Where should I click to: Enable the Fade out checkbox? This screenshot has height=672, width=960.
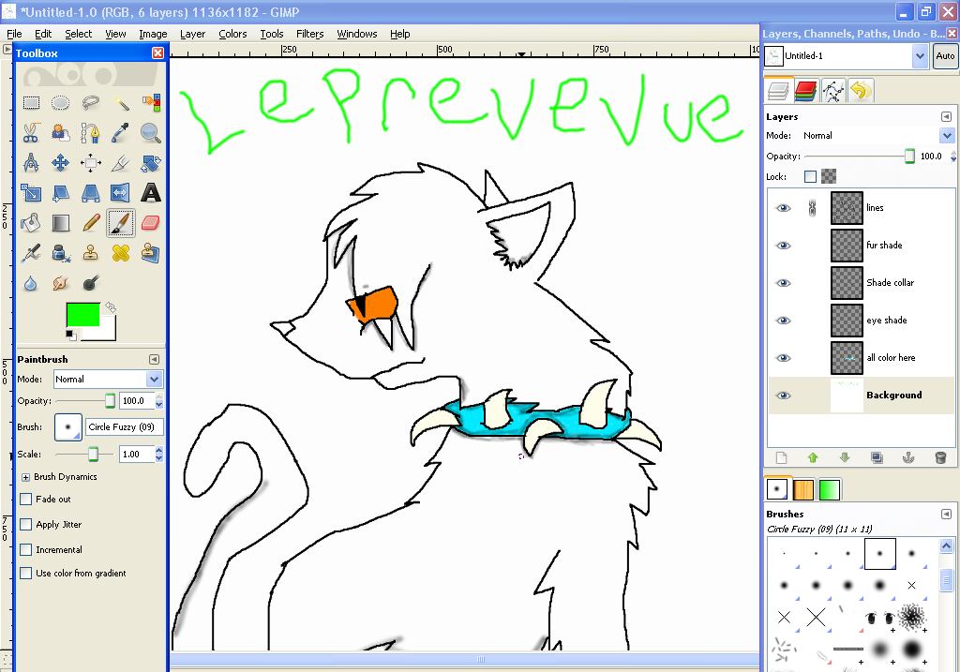(x=25, y=499)
